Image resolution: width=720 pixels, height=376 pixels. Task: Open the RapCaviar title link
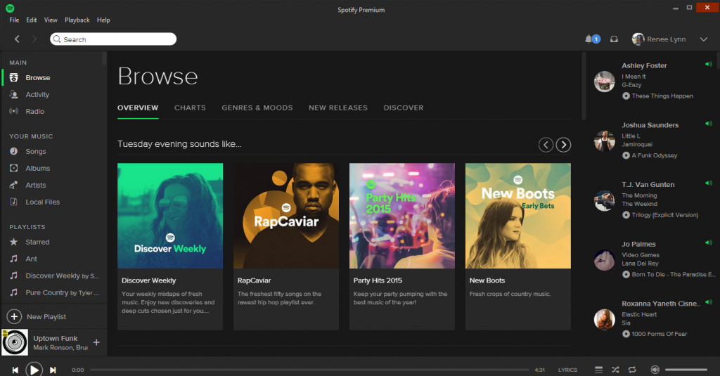tap(254, 280)
